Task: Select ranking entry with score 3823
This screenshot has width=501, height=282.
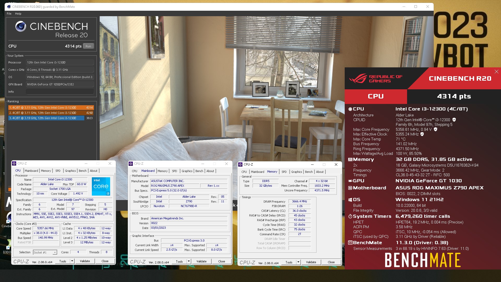Action: [x=51, y=118]
